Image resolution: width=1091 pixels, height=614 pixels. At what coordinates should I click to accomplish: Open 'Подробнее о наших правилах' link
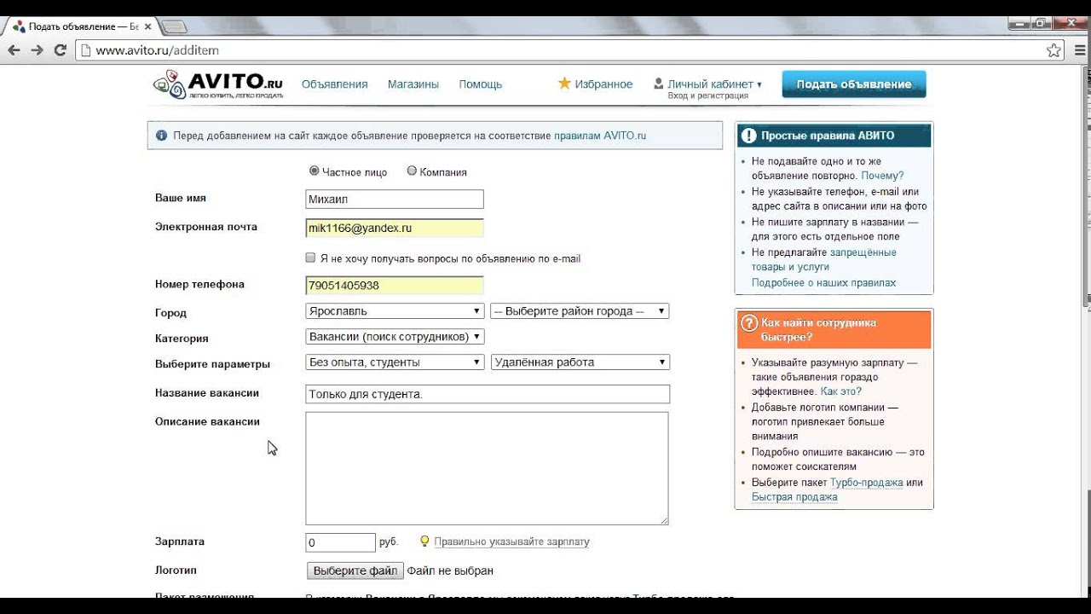pyautogui.click(x=823, y=282)
